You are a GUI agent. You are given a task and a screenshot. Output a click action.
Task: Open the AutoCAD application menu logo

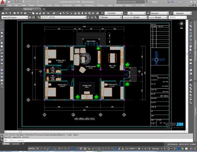[2, 3]
